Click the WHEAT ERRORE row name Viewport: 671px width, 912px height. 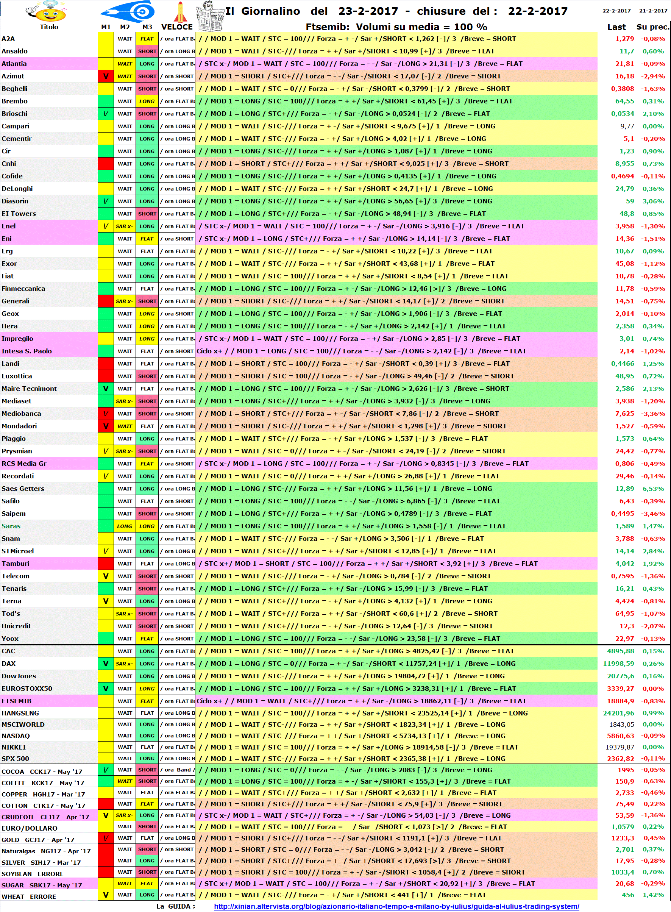click(28, 897)
